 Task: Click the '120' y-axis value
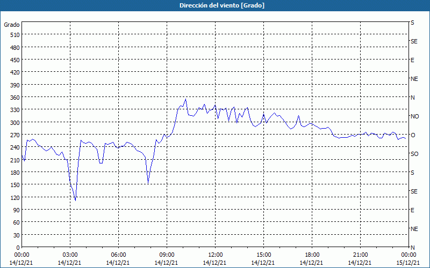click(x=15, y=198)
